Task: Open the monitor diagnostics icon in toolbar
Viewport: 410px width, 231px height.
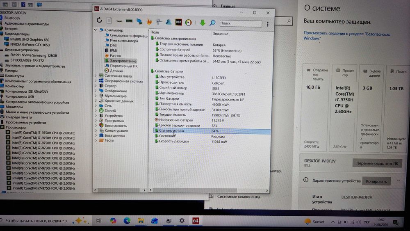Action: [139, 22]
